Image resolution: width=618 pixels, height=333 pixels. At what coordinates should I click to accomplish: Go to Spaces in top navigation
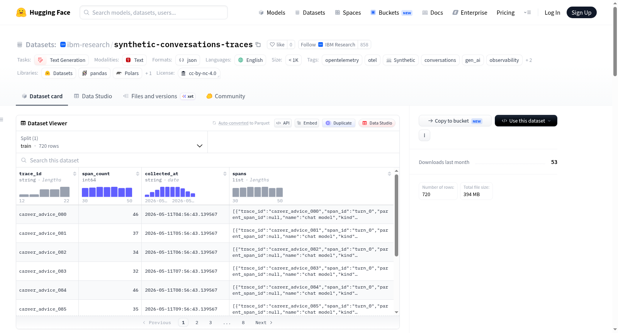(348, 13)
